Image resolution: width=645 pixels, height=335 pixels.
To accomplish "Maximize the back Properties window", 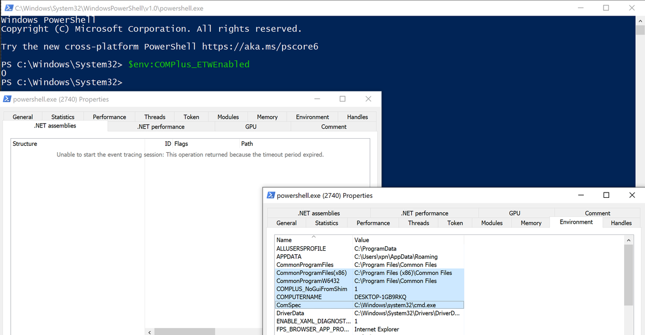I will (342, 99).
